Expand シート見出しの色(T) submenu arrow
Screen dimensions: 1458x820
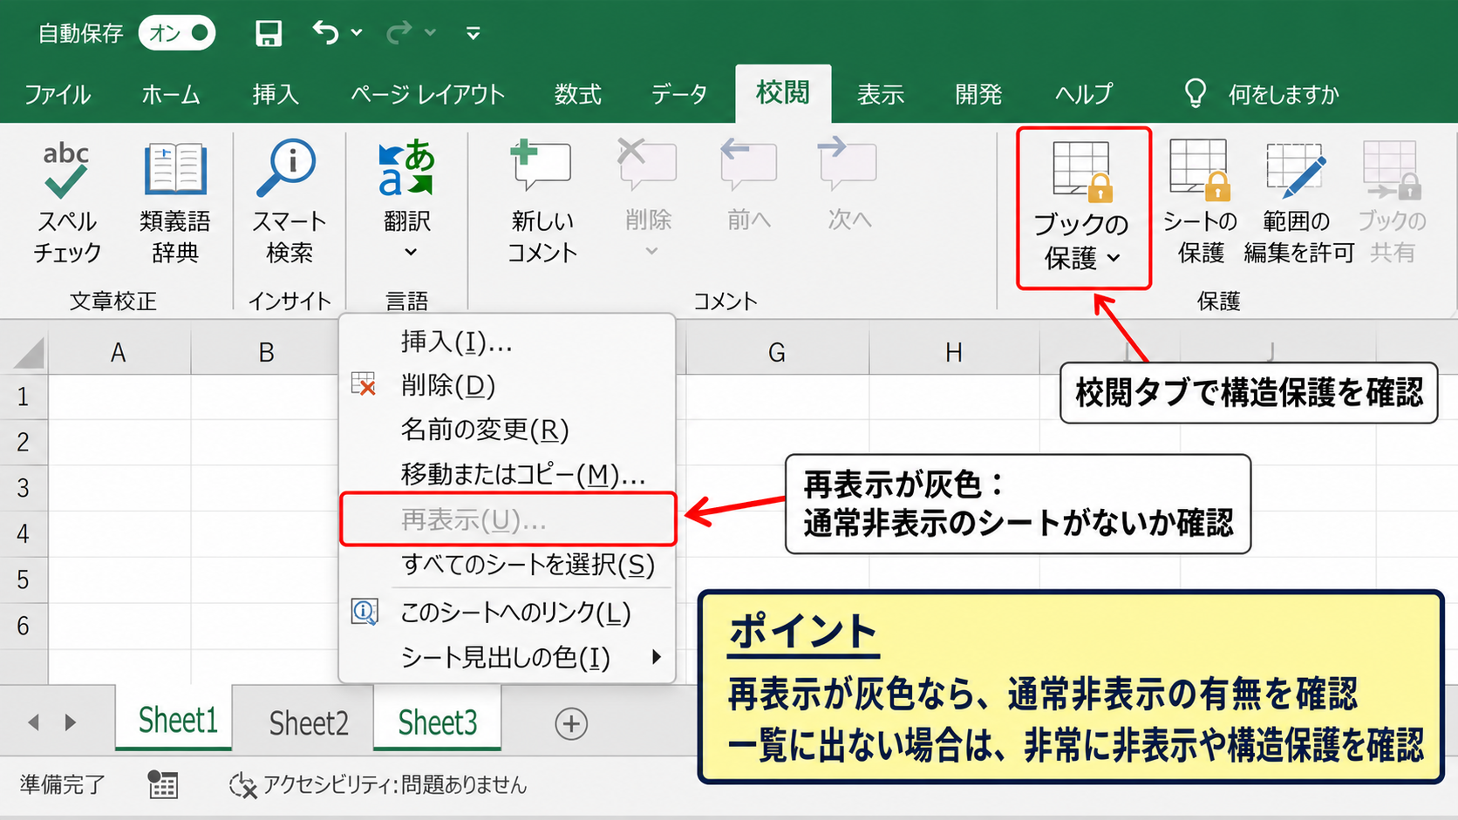(x=657, y=657)
